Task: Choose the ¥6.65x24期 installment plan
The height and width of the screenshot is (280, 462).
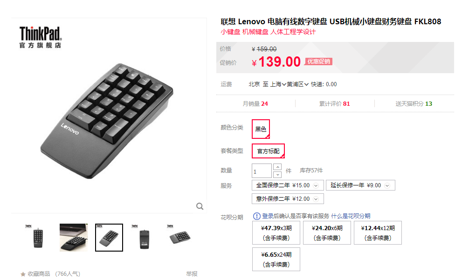Action: (276, 259)
